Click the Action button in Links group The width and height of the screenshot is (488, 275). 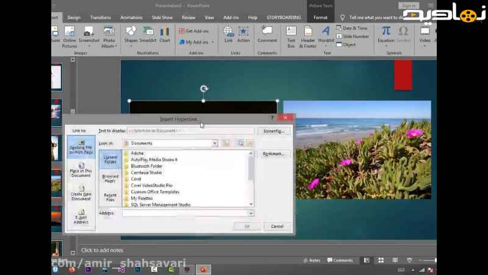243,35
